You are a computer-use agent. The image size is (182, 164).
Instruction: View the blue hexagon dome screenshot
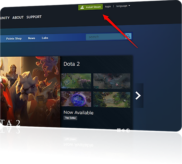point(76,99)
